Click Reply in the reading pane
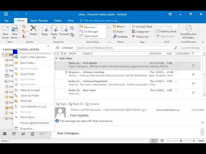206x154 pixels. pyautogui.click(x=61, y=104)
